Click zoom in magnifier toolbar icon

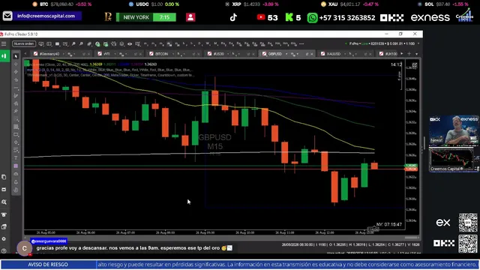[73, 44]
